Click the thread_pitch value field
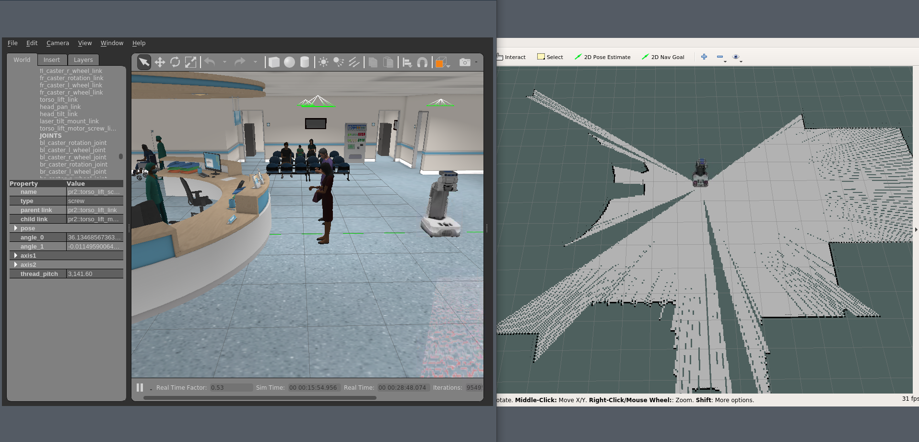Screen dimensions: 919x442 tap(94, 274)
